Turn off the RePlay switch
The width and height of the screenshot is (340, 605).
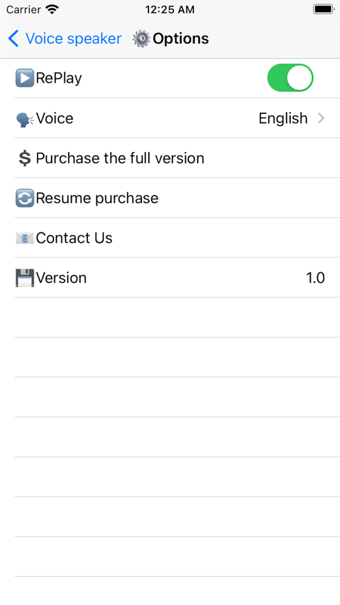coord(290,78)
